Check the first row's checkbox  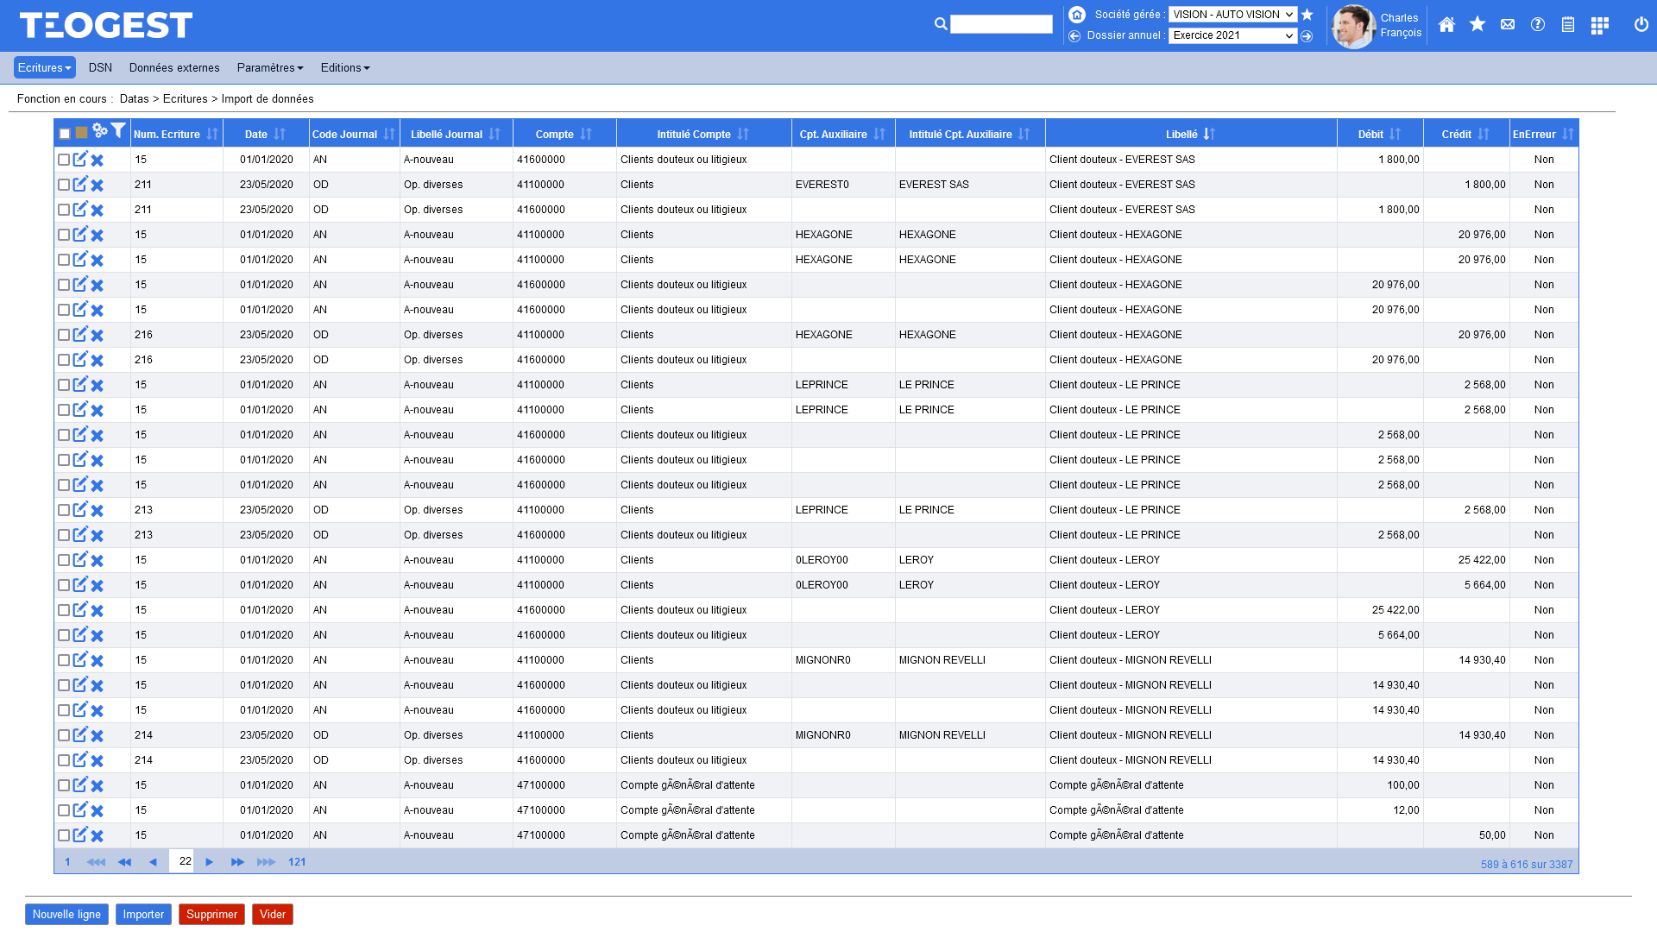(64, 160)
